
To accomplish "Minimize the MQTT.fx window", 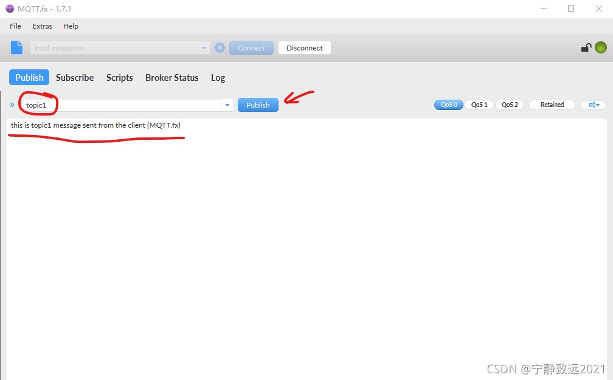I will (544, 9).
